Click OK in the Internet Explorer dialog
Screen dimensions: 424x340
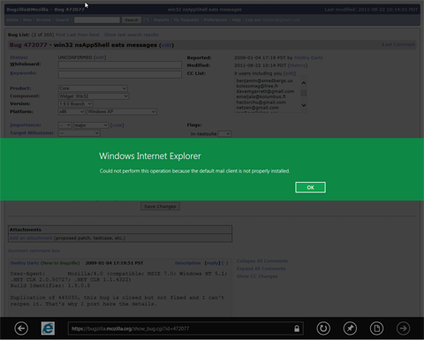310,187
